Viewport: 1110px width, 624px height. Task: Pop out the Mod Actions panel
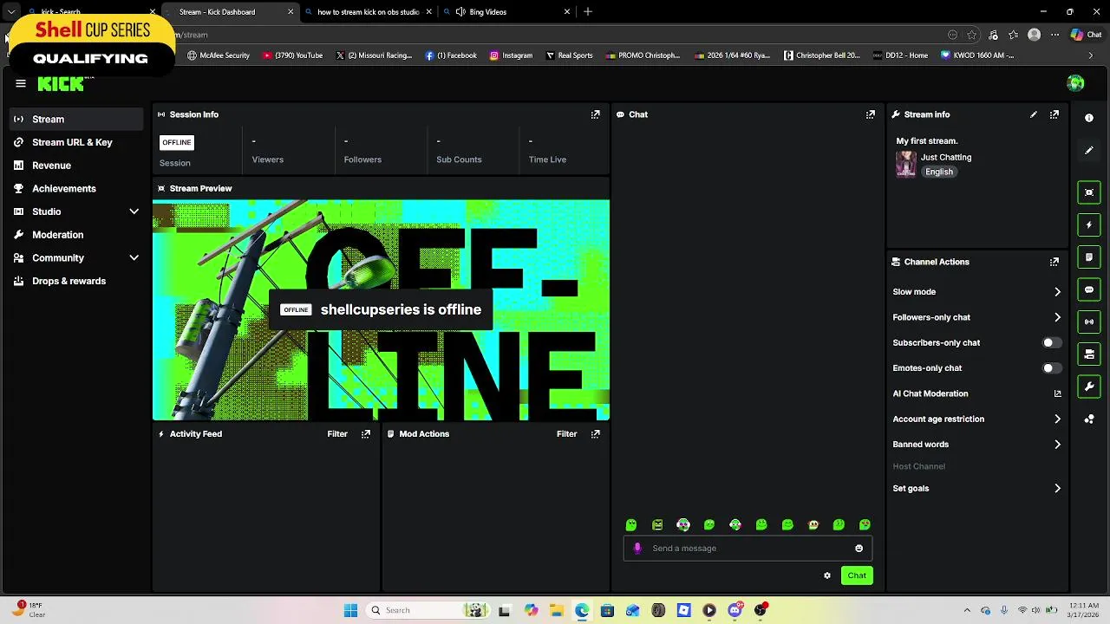(x=595, y=434)
